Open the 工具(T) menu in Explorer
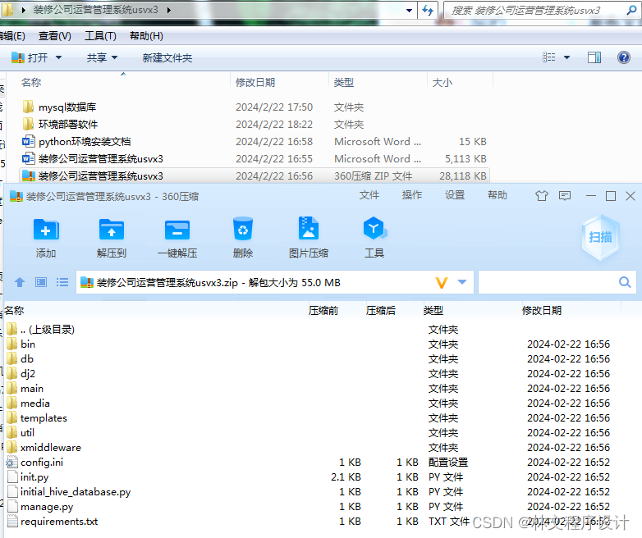 [100, 36]
